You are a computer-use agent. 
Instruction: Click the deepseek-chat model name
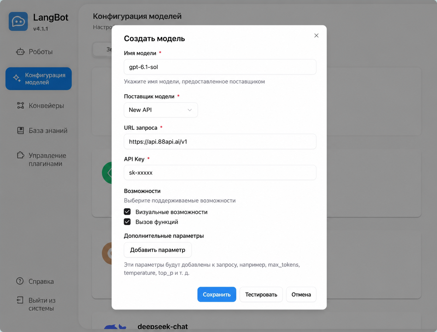[163, 326]
